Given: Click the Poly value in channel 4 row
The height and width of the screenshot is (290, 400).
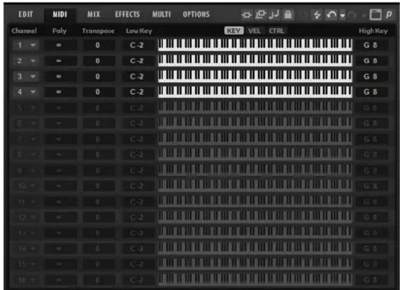Looking at the screenshot, I should (x=60, y=92).
